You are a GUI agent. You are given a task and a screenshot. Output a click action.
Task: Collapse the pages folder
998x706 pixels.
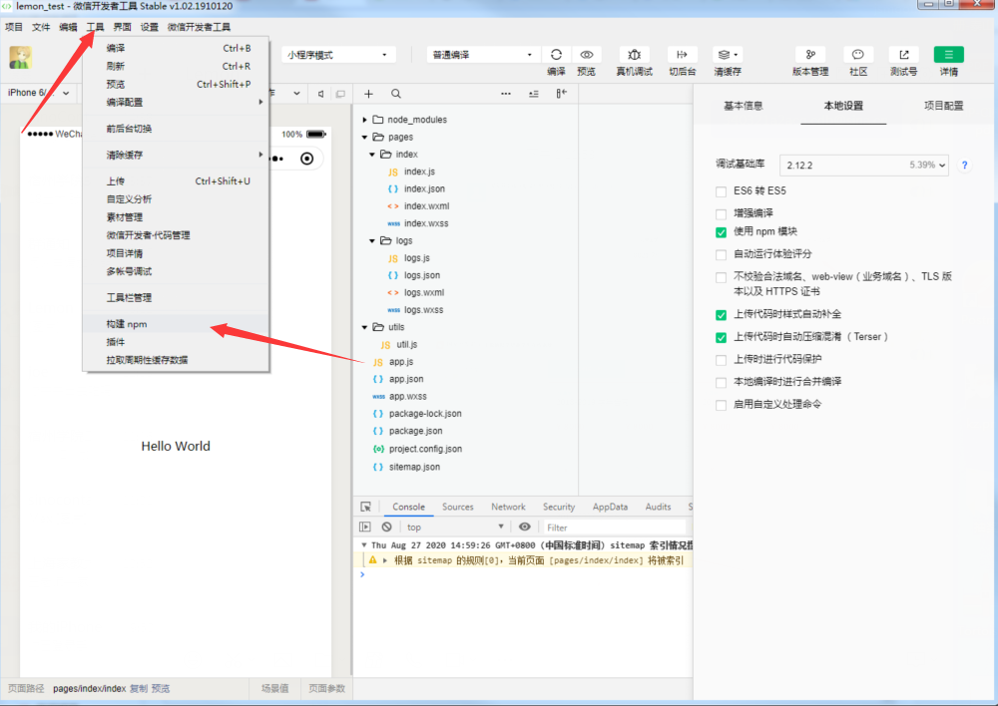[x=364, y=137]
